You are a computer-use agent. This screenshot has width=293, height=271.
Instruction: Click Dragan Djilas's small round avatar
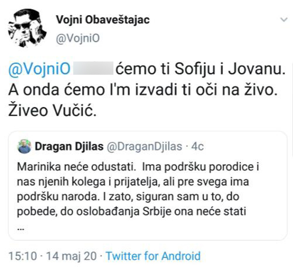[x=24, y=147]
